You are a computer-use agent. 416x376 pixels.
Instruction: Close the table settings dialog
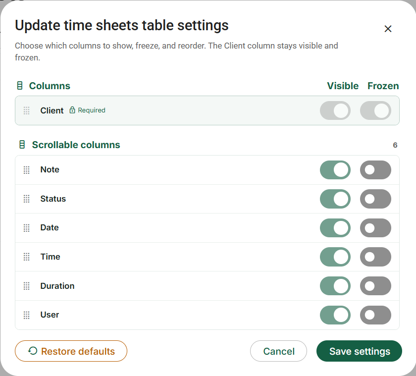[x=388, y=29]
